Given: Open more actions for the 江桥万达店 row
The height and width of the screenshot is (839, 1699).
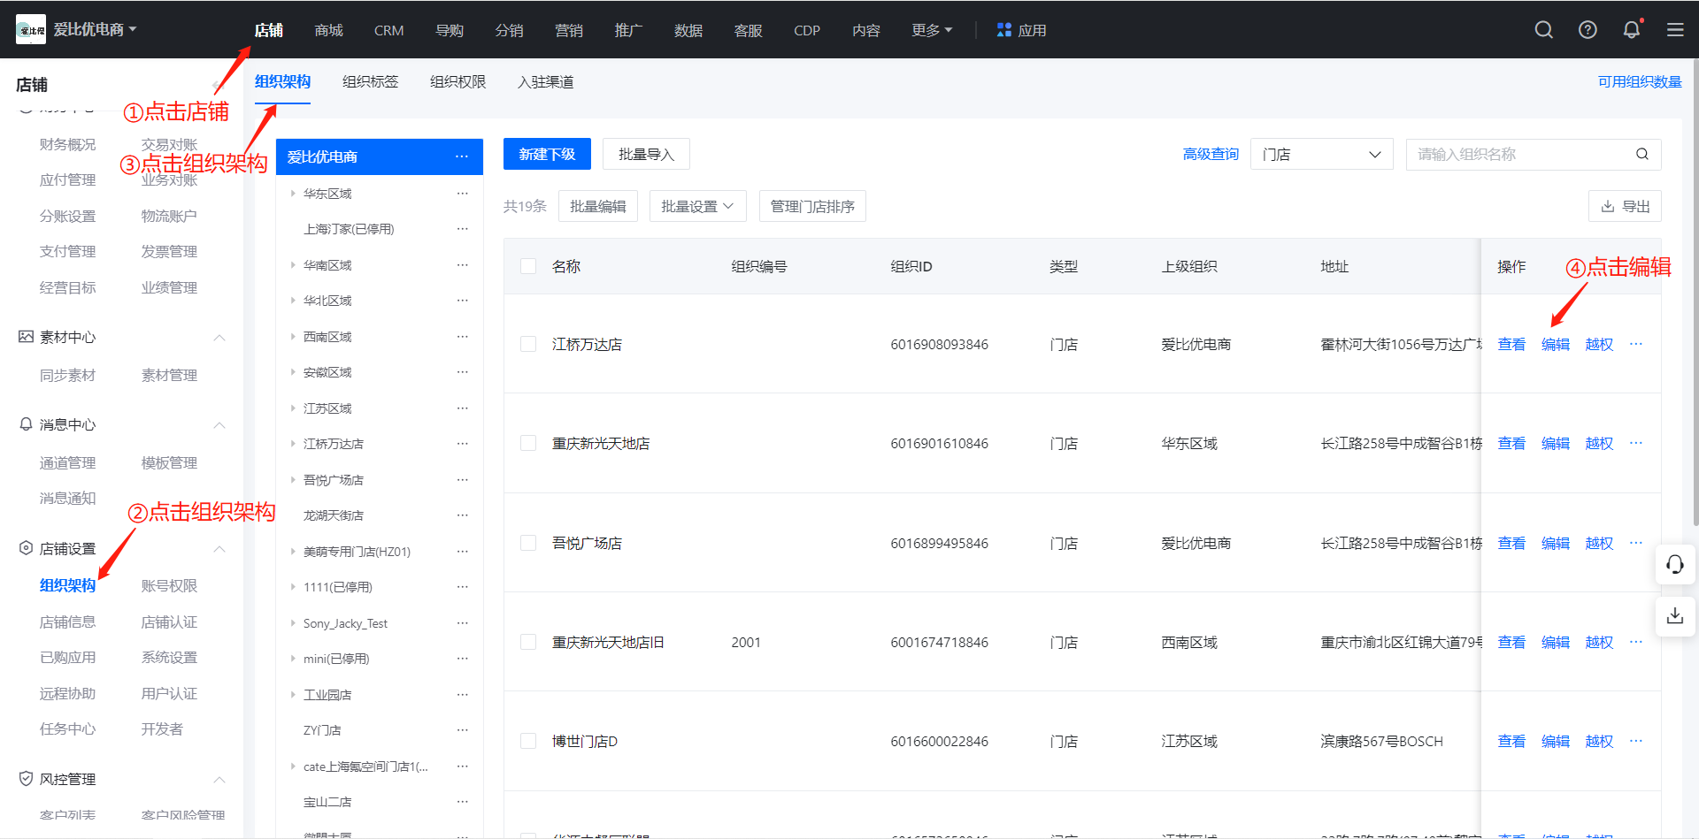Looking at the screenshot, I should click(1636, 344).
